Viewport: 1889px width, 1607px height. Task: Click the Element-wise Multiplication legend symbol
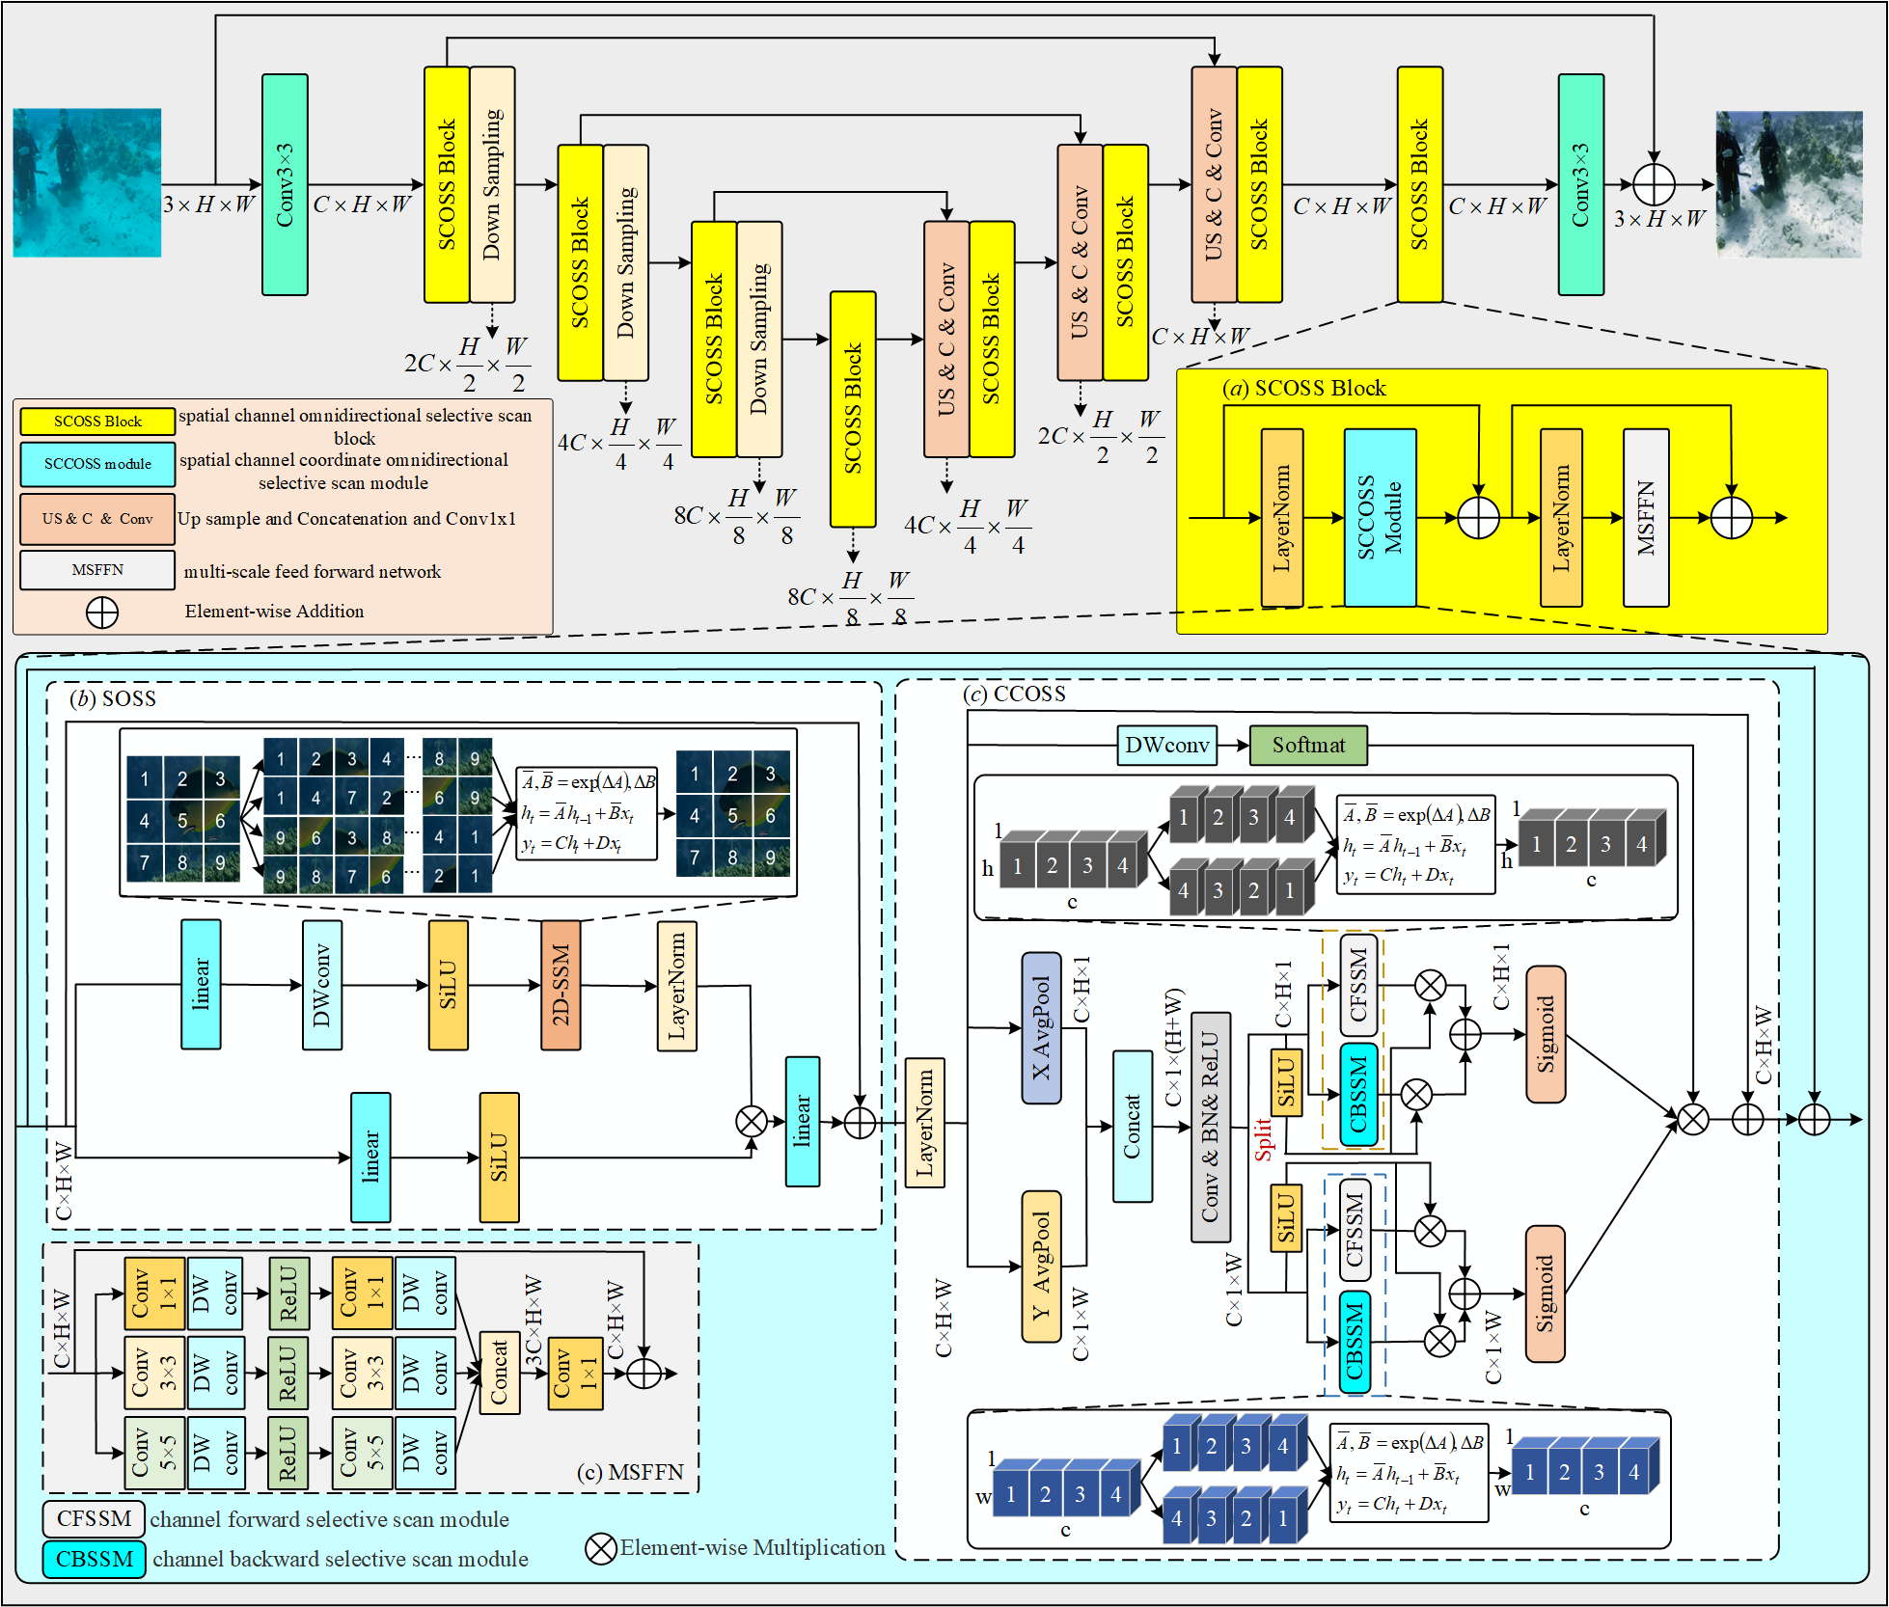click(x=601, y=1548)
